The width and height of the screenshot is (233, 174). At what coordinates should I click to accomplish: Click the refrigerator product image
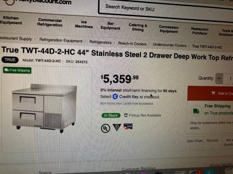tap(45, 108)
